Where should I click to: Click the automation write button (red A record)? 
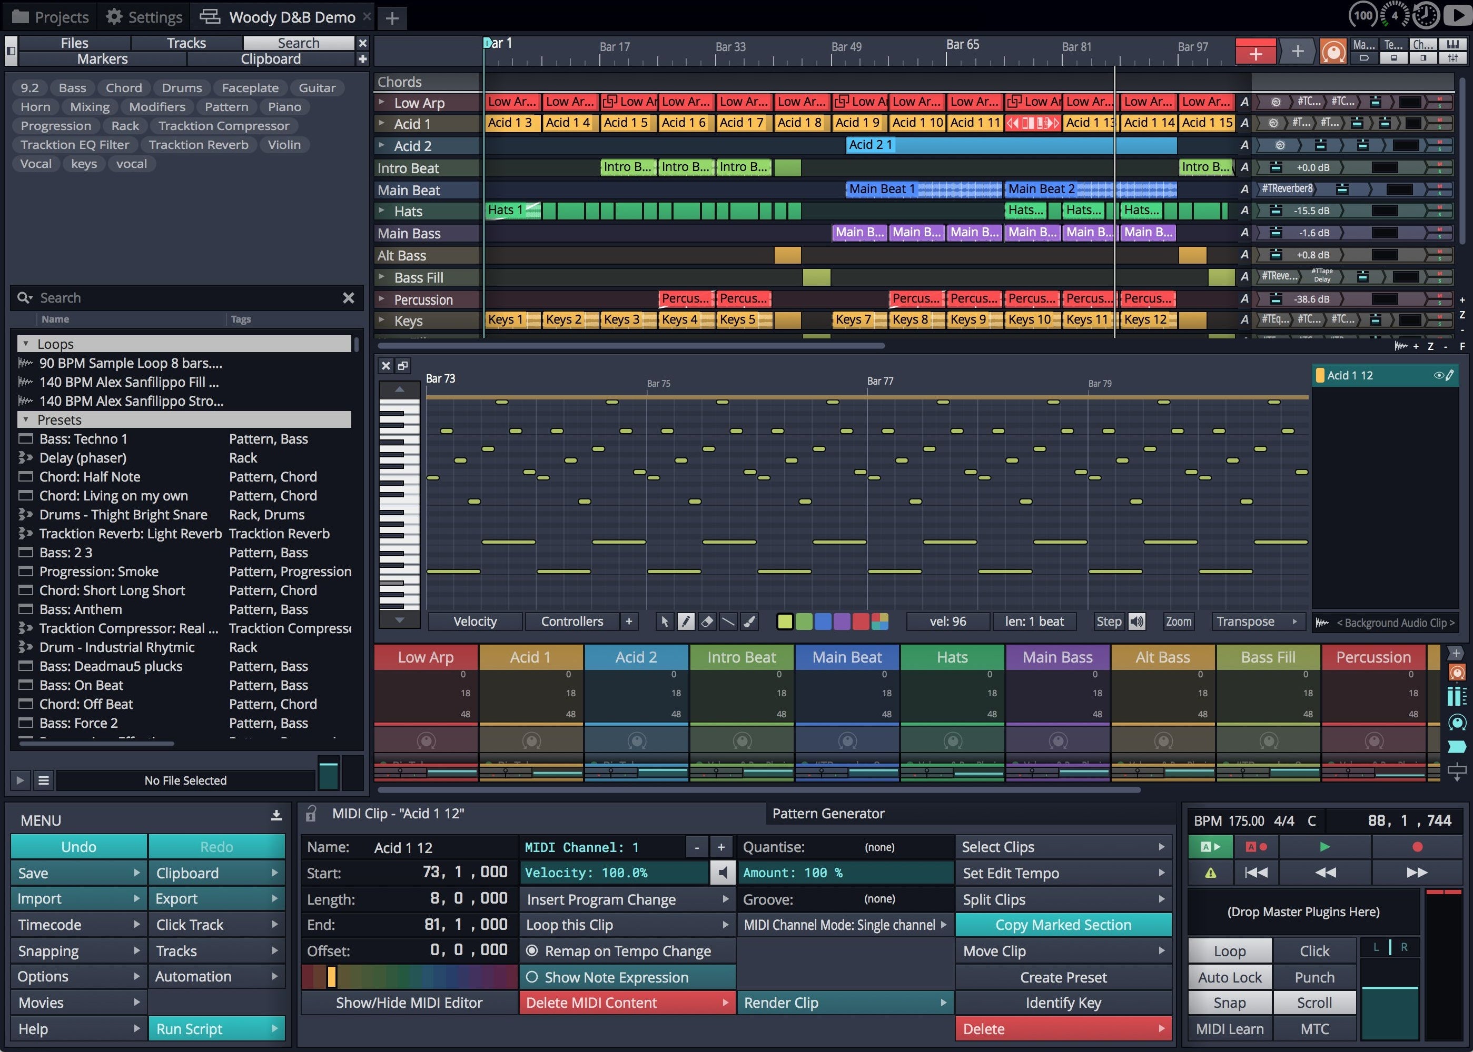pos(1256,847)
